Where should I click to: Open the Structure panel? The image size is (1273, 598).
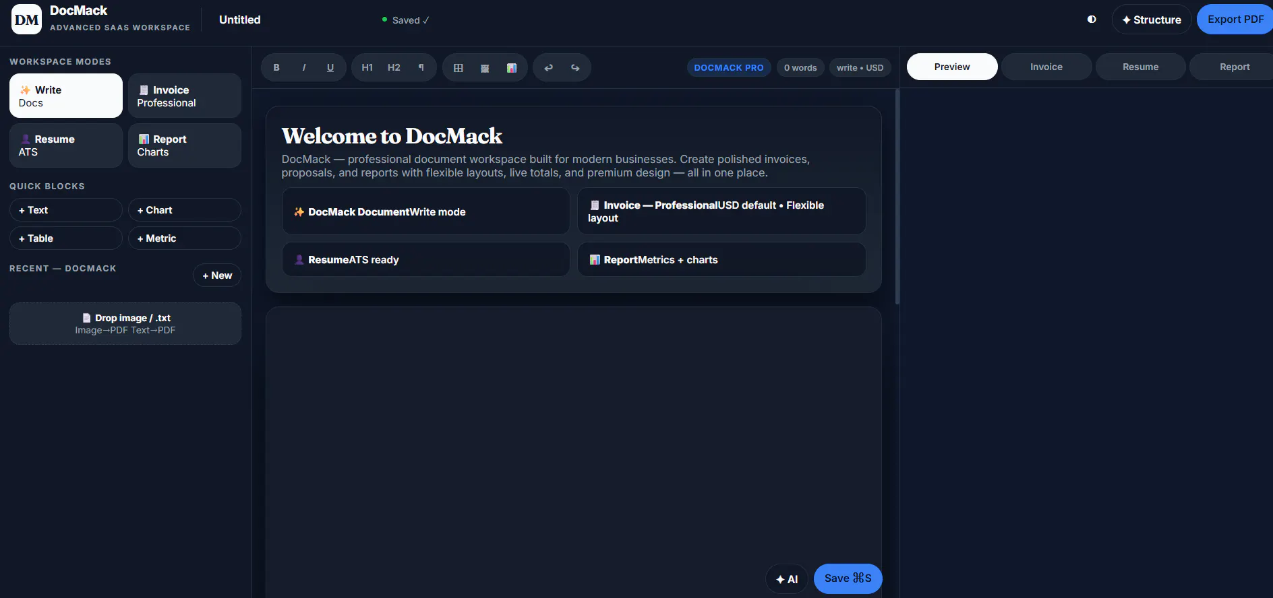point(1152,20)
